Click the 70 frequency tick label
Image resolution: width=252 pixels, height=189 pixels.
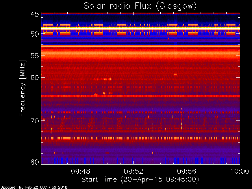[35, 121]
